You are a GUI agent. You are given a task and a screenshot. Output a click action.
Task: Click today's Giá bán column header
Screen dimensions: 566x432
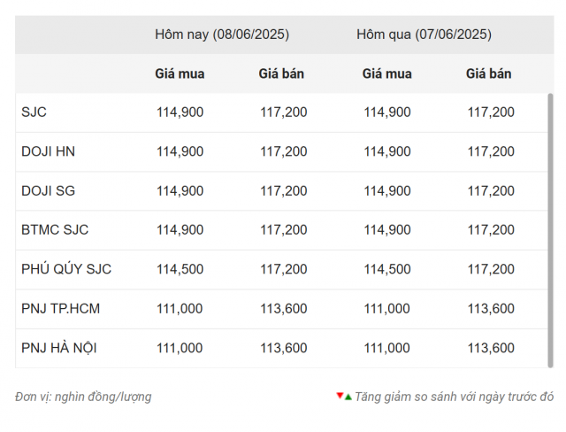(281, 73)
